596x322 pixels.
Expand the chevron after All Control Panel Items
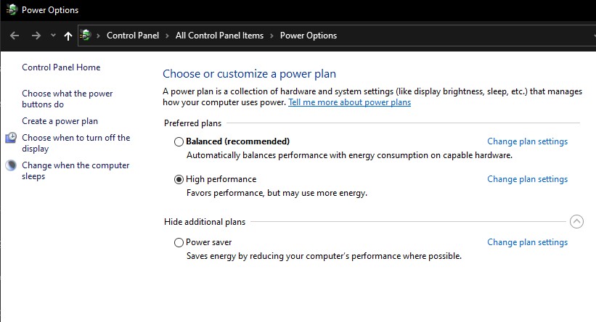click(272, 36)
